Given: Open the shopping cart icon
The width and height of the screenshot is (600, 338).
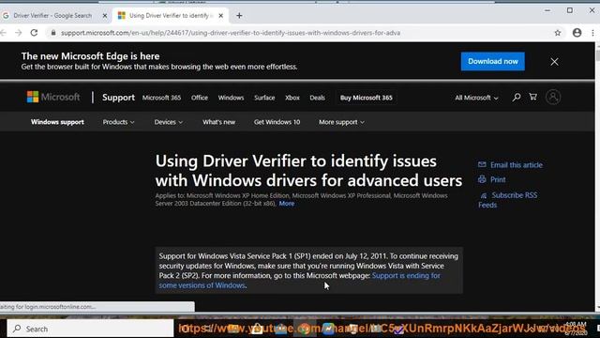Looking at the screenshot, I should click(x=532, y=97).
